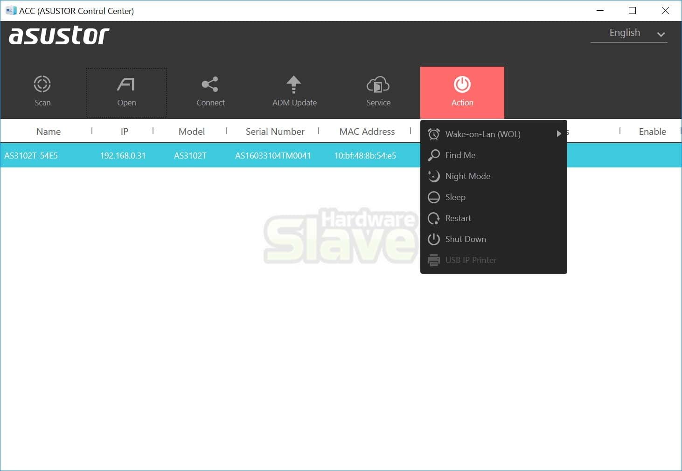
Task: Click the magnifier Find Me icon
Action: coord(434,155)
